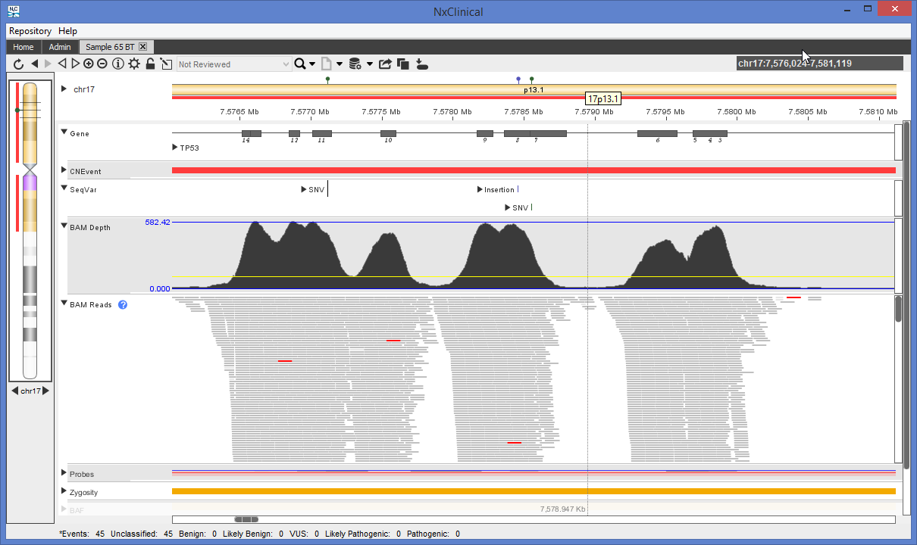Toggle the padlock lock icon
Image resolution: width=917 pixels, height=545 pixels.
[150, 64]
